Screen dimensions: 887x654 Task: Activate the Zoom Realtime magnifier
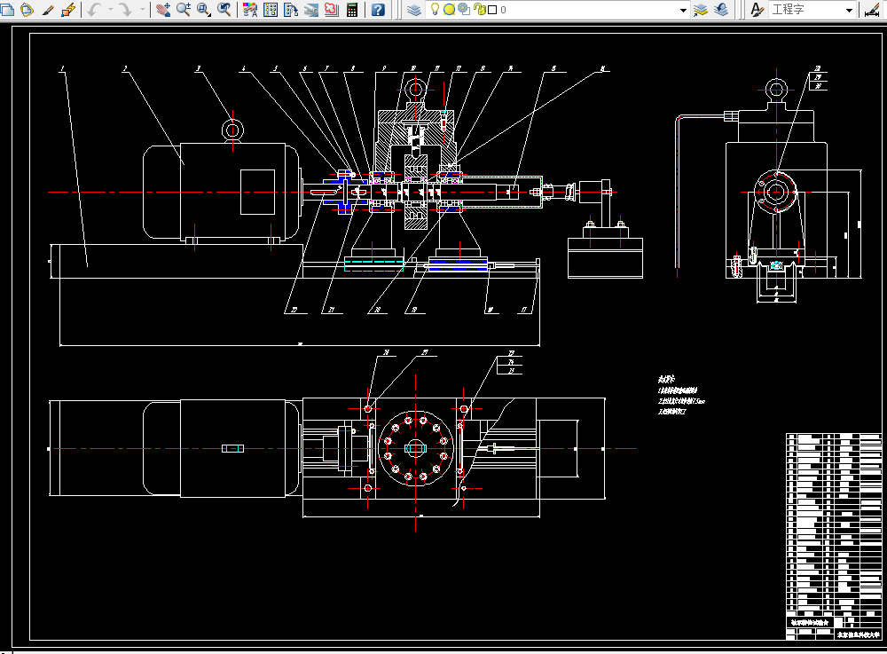tap(184, 10)
